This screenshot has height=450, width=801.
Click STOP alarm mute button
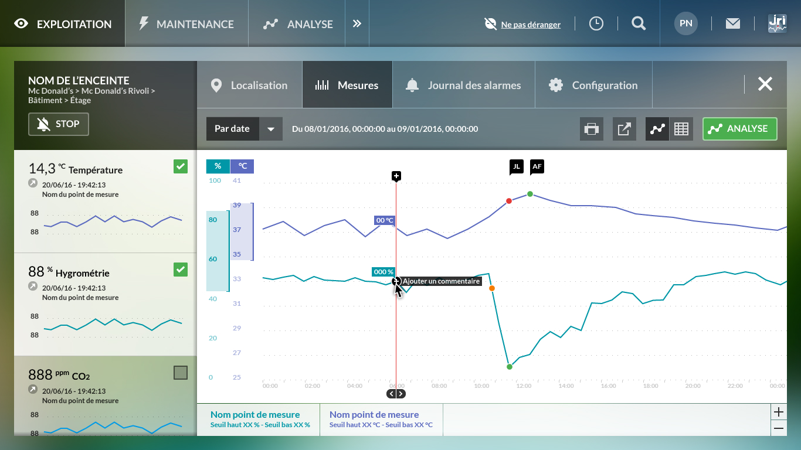click(x=59, y=124)
